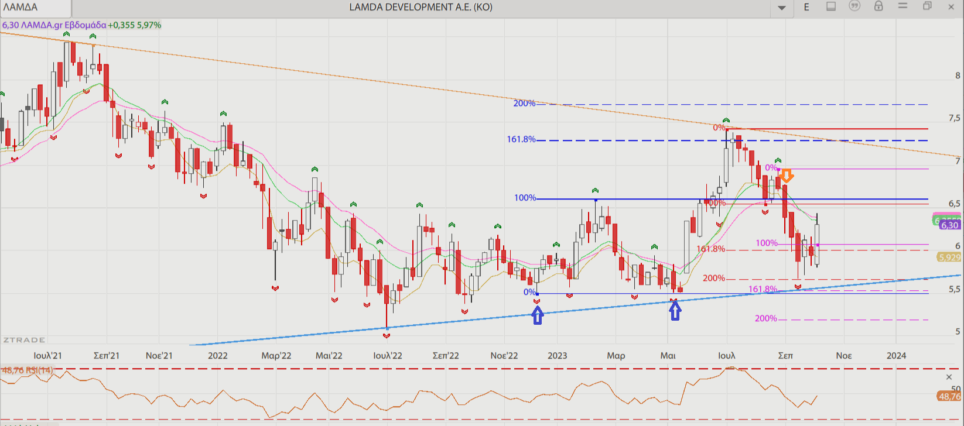This screenshot has height=426, width=964.
Task: Click the RSI axis value 50
Action: click(x=956, y=388)
